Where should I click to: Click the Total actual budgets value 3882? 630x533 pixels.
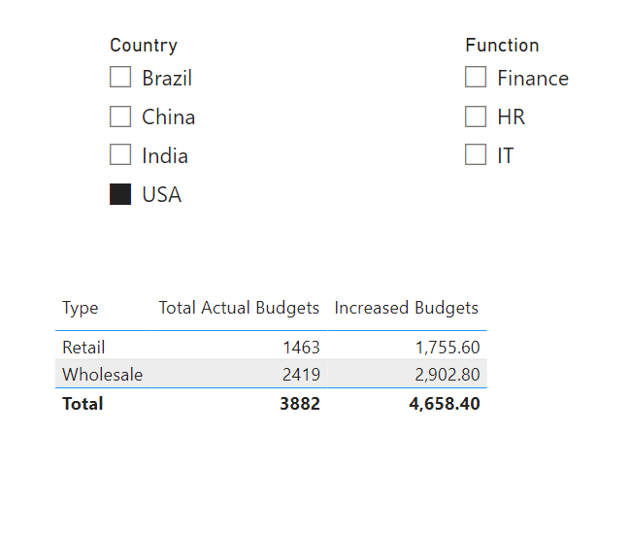[300, 404]
